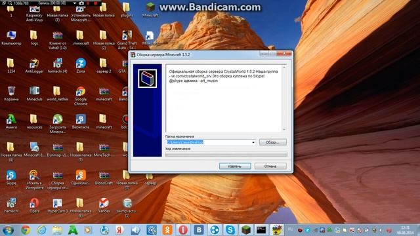Open the Загрузить Minecraft desktop shortcut

57,124
